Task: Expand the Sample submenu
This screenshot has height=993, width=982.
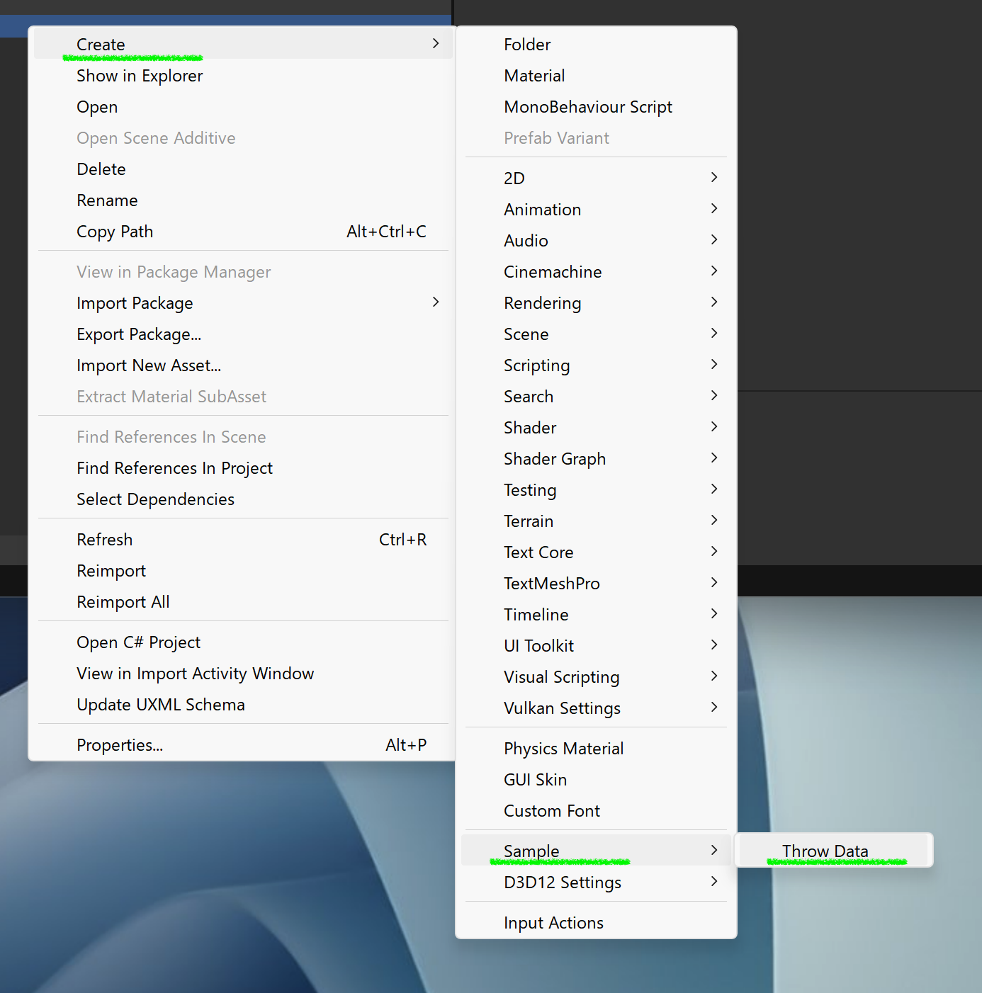Action: (531, 851)
